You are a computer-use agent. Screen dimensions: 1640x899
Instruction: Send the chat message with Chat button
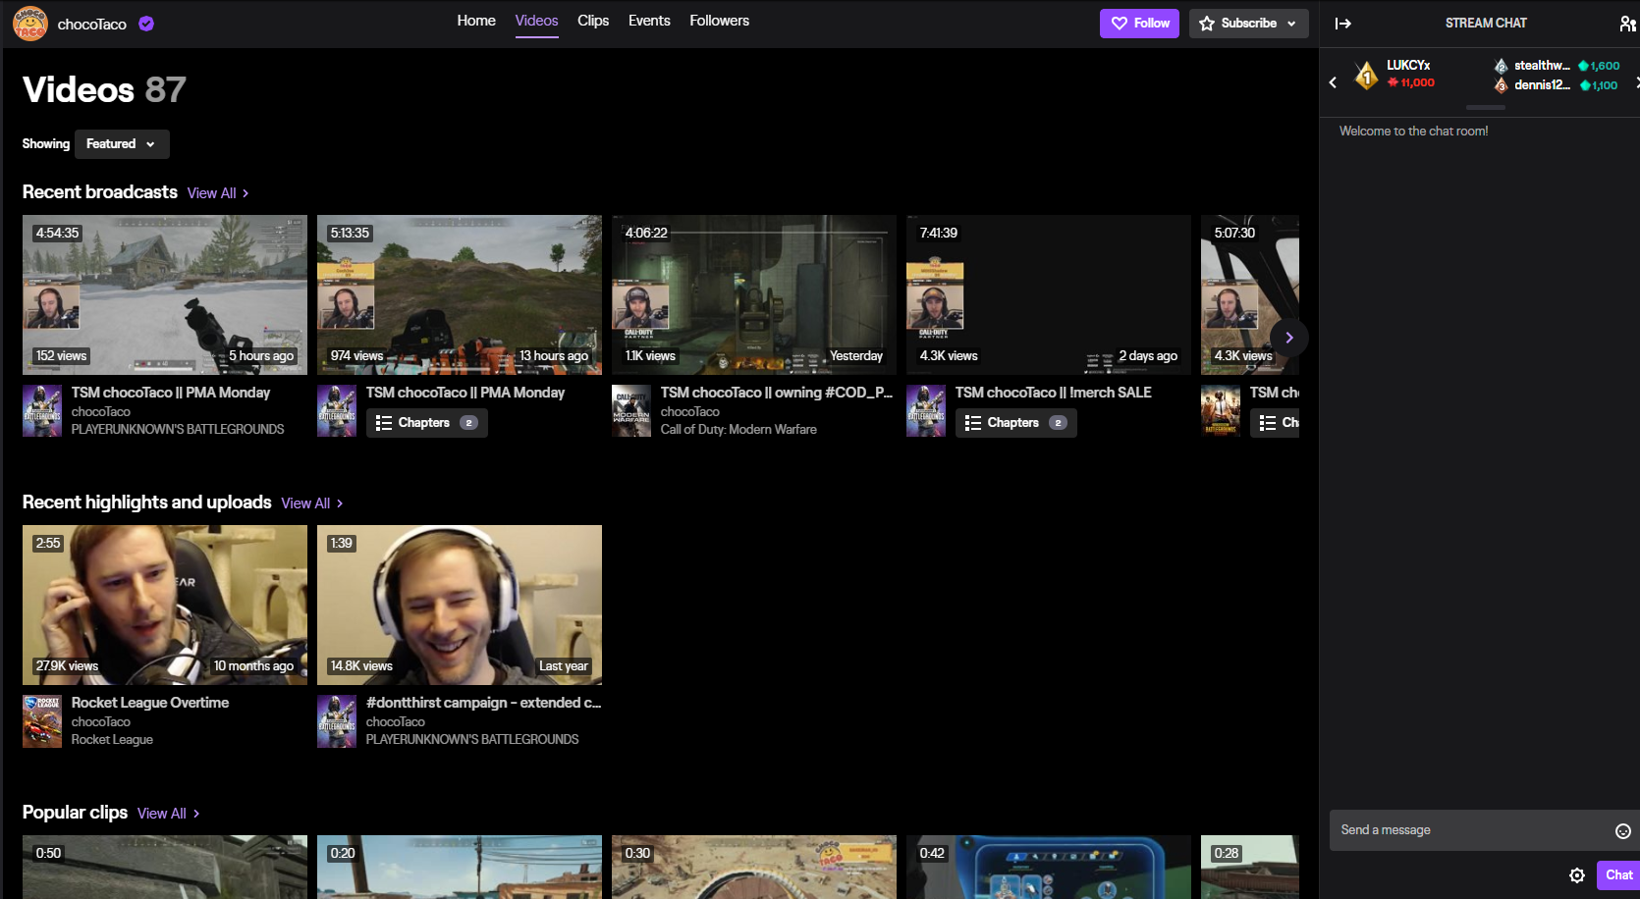pos(1618,875)
